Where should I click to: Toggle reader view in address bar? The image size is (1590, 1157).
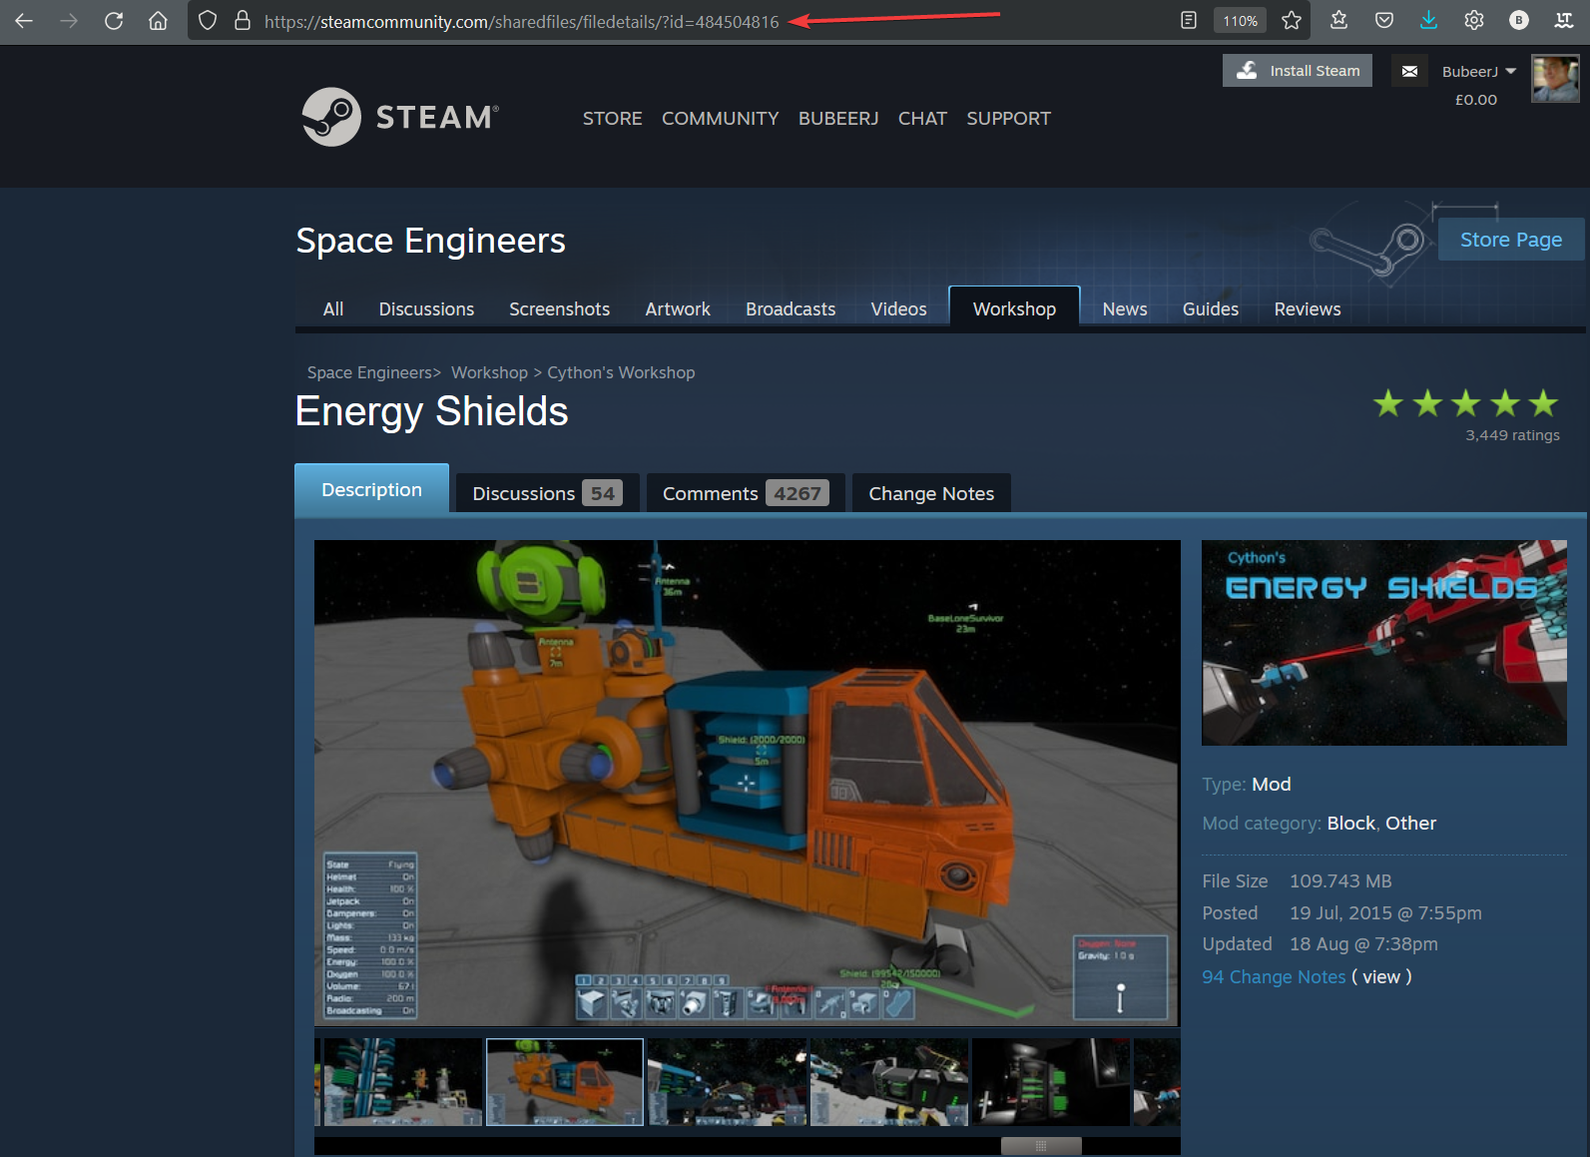click(x=1188, y=21)
